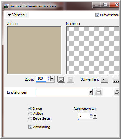Select the Außen radio option
The image size is (121, 139).
click(30, 114)
